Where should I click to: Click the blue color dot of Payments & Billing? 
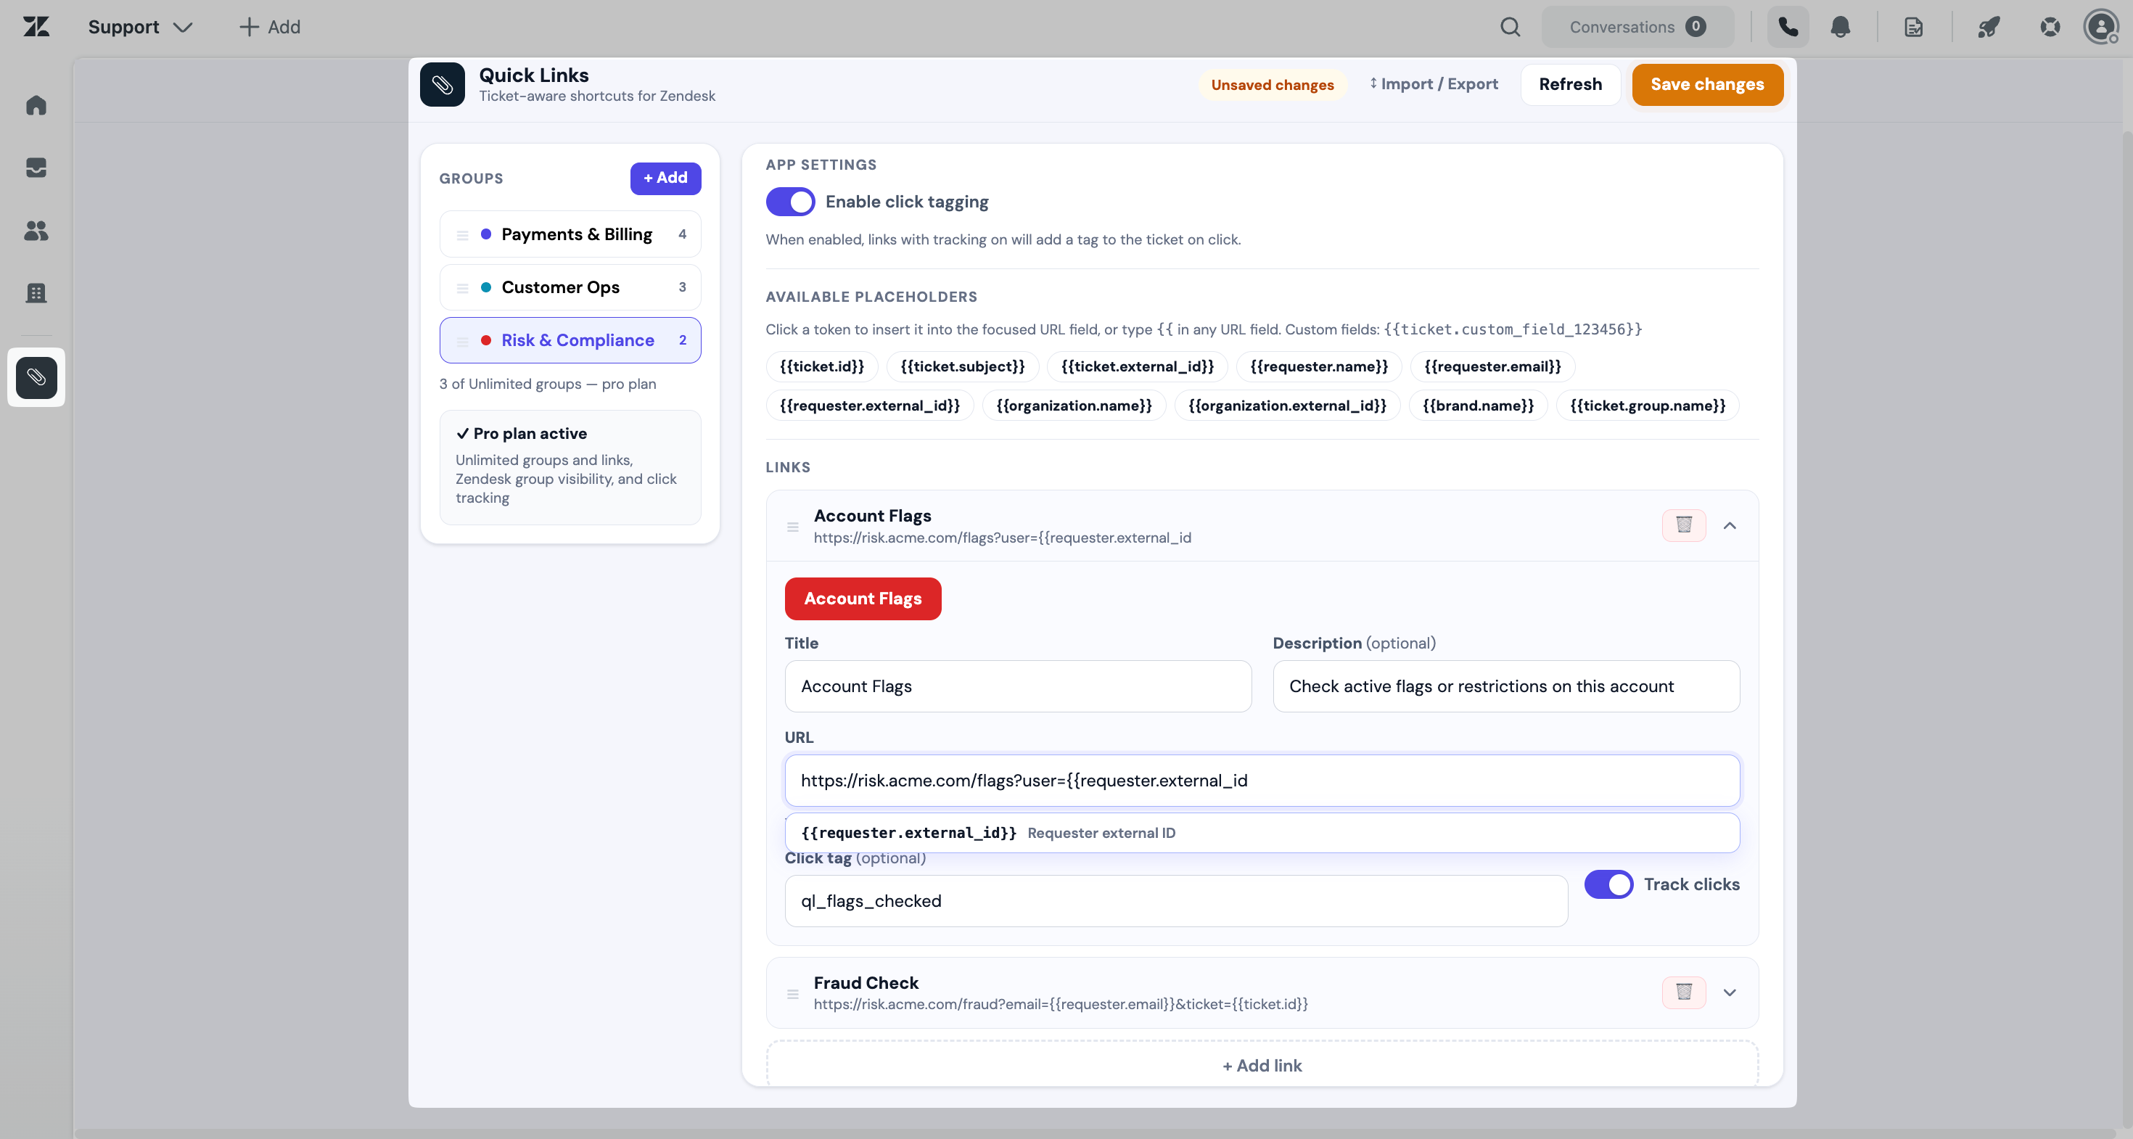pyautogui.click(x=486, y=234)
